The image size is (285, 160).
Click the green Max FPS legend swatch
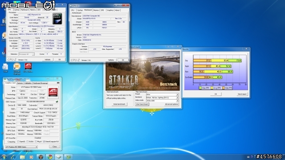click(200, 88)
